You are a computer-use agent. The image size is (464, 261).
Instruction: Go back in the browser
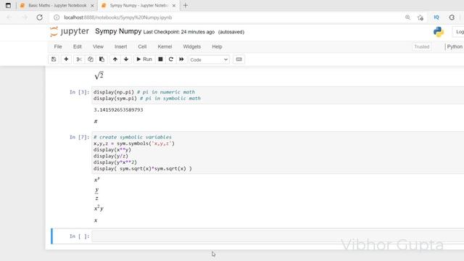9,17
